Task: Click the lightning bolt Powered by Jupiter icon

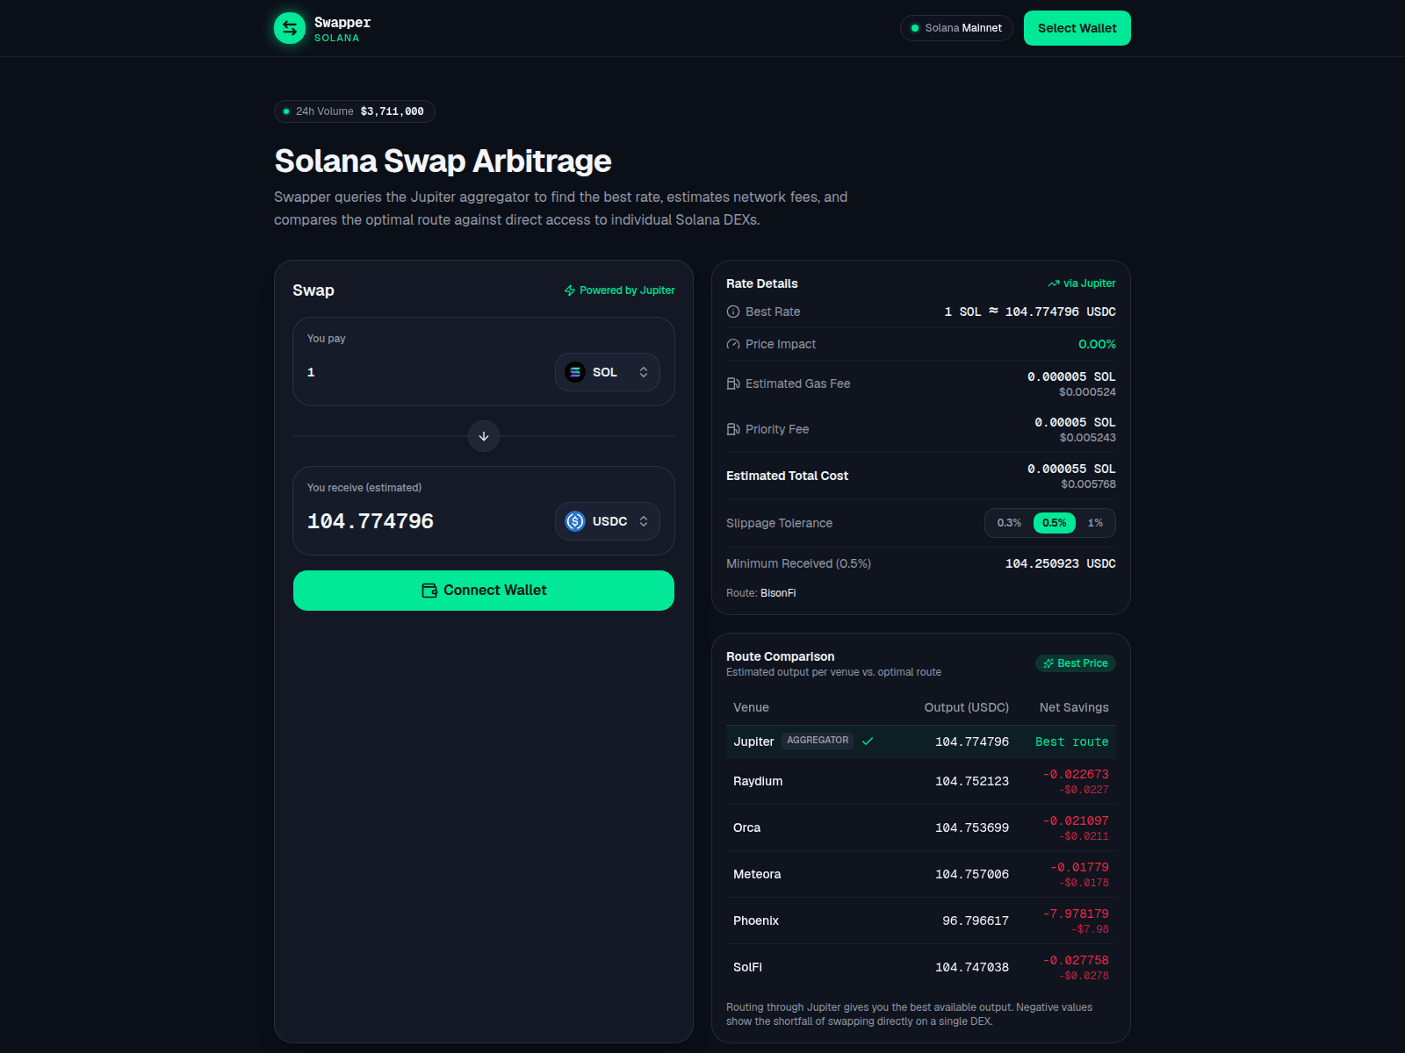Action: [x=570, y=290]
